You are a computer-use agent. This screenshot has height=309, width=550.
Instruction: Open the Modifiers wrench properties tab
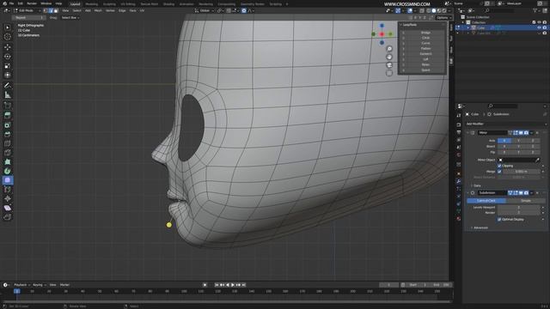(x=458, y=181)
